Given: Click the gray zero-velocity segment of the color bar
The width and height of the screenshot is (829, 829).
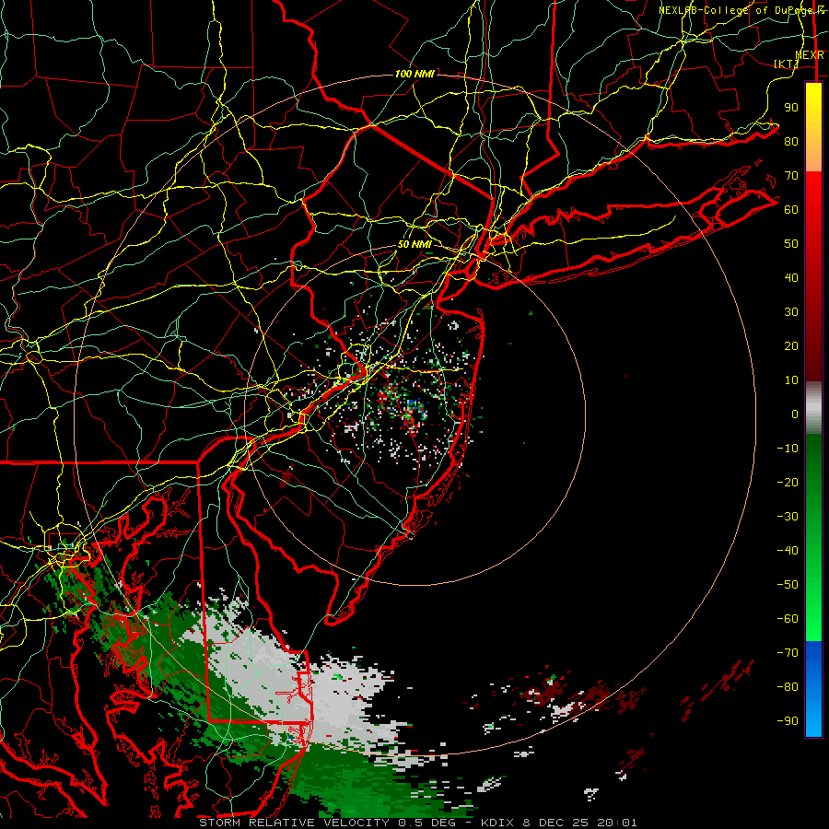Looking at the screenshot, I should tap(813, 410).
